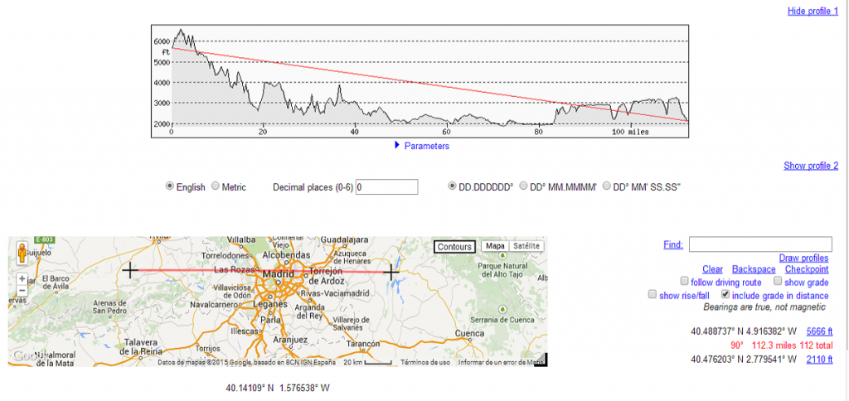Enable the follow driving route checkbox
This screenshot has height=401, width=849.
[x=684, y=282]
